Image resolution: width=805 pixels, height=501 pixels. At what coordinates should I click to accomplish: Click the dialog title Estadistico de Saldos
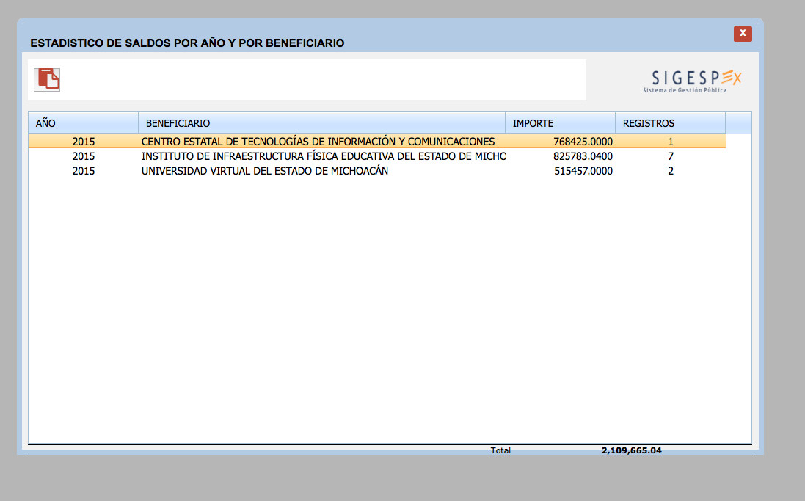point(187,43)
